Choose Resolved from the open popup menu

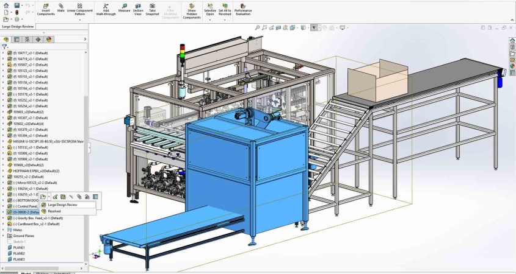tap(54, 211)
